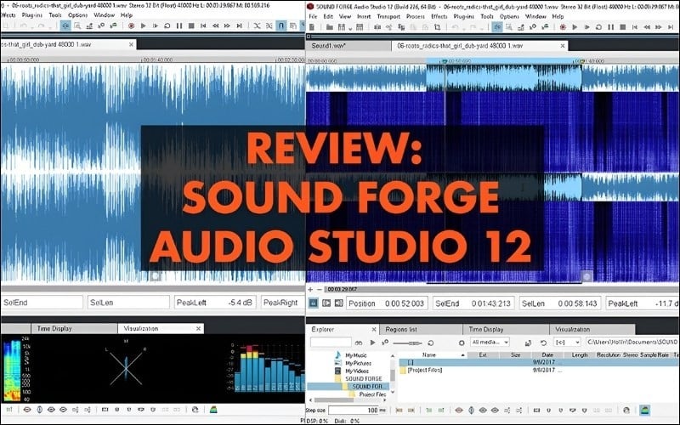The image size is (680, 425).
Task: Select the Magnify tool in the right toolbar
Action: pos(508,27)
